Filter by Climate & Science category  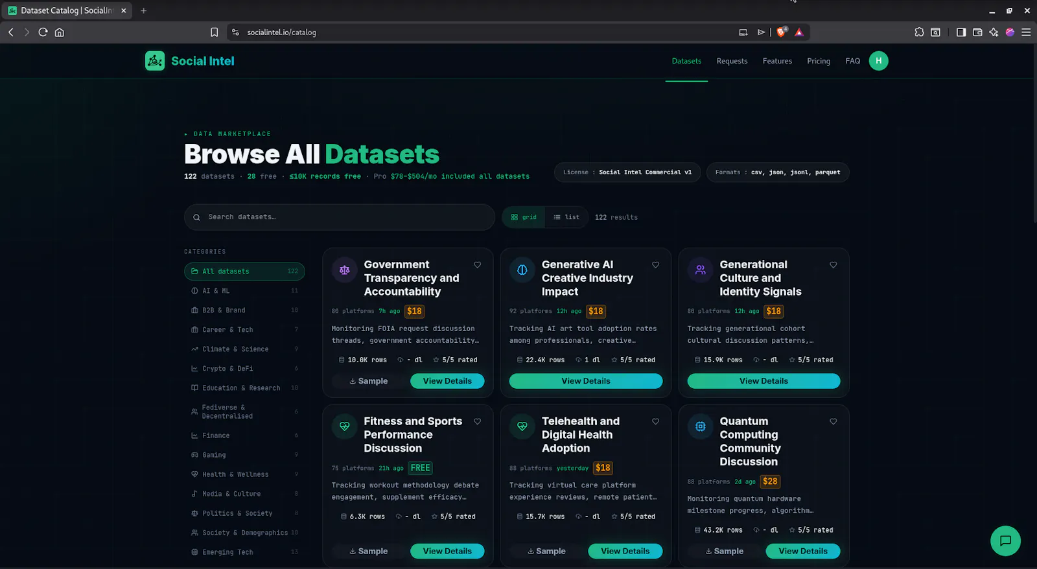244,349
